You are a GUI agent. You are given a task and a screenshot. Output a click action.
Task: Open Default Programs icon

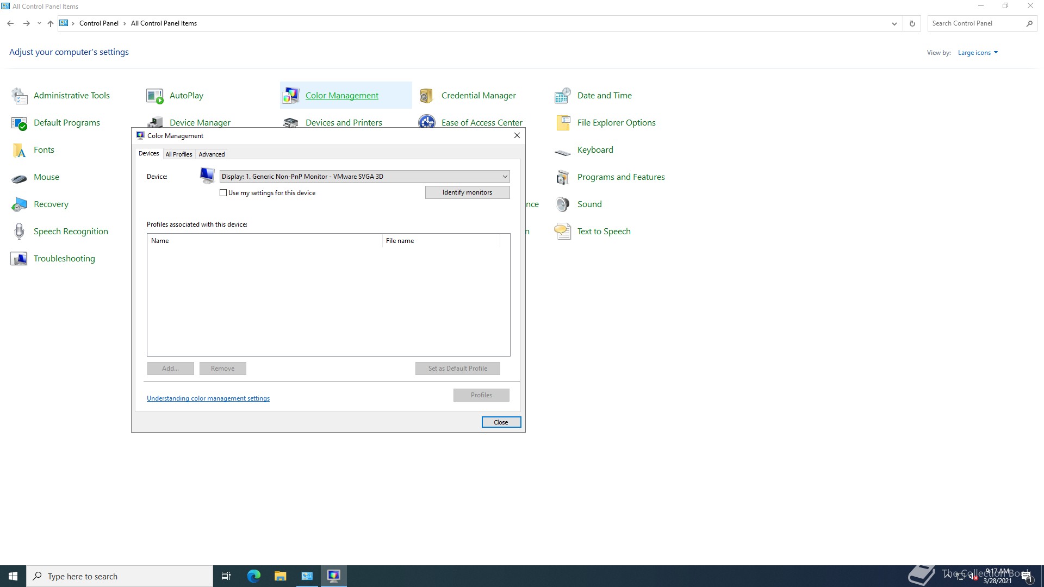click(20, 123)
